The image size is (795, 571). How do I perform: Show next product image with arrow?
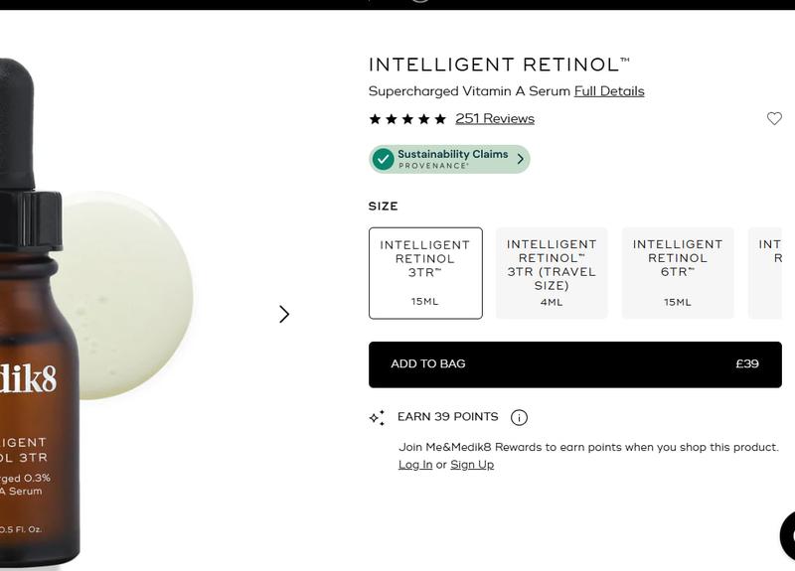pos(284,314)
